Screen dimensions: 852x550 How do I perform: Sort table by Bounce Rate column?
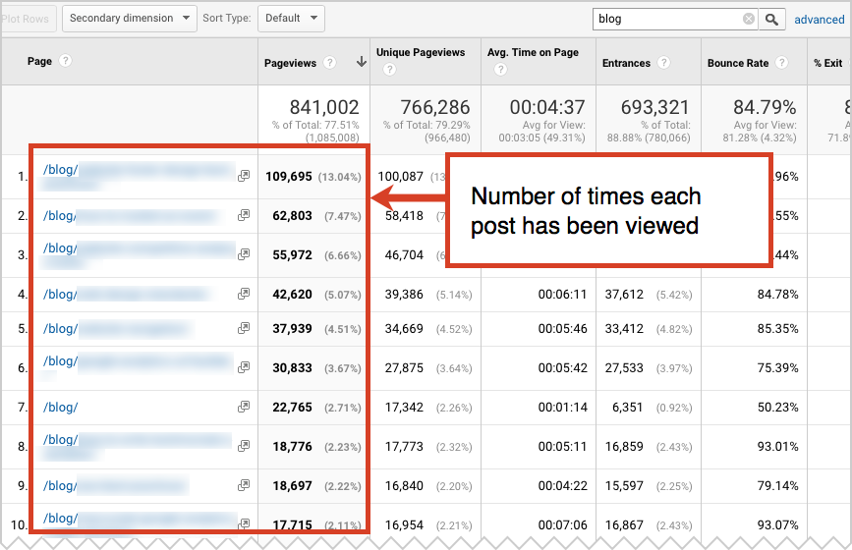738,63
